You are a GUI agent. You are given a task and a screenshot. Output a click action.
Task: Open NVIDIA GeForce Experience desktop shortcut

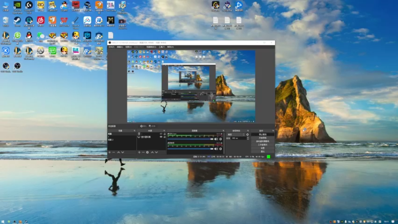click(17, 7)
